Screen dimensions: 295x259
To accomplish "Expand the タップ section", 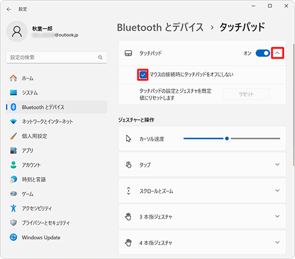I will coord(277,164).
